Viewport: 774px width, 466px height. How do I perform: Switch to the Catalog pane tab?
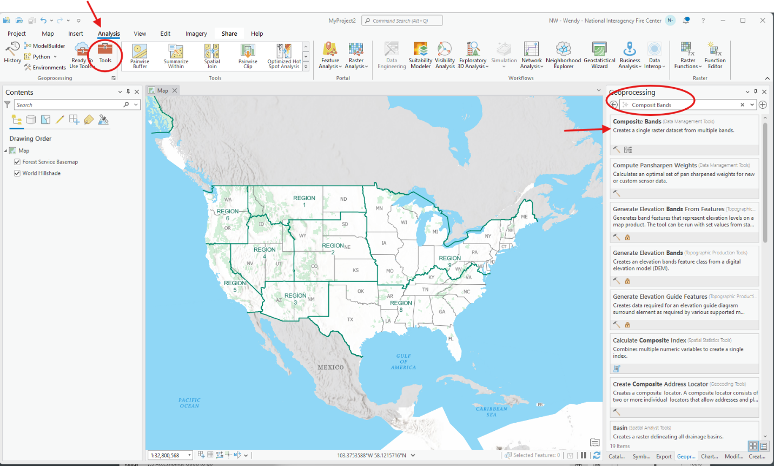(617, 456)
